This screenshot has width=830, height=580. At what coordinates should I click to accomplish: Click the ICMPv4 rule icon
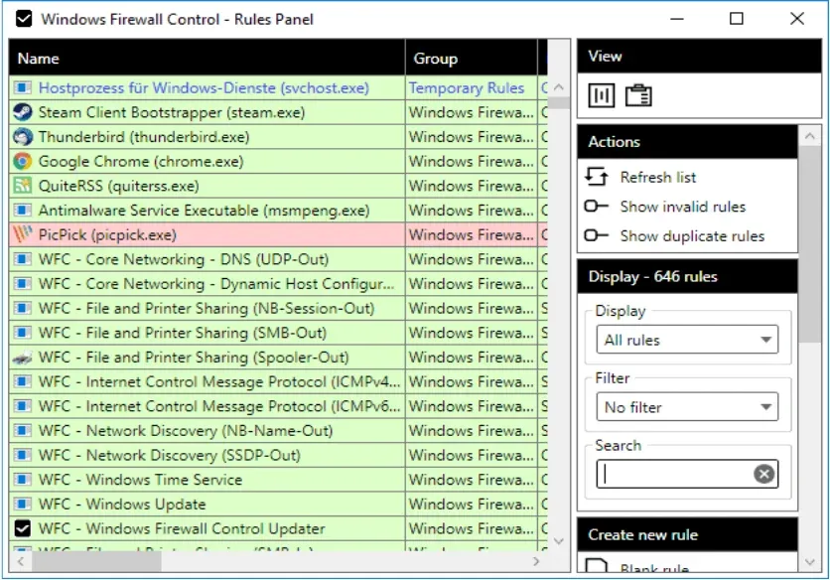tap(22, 381)
